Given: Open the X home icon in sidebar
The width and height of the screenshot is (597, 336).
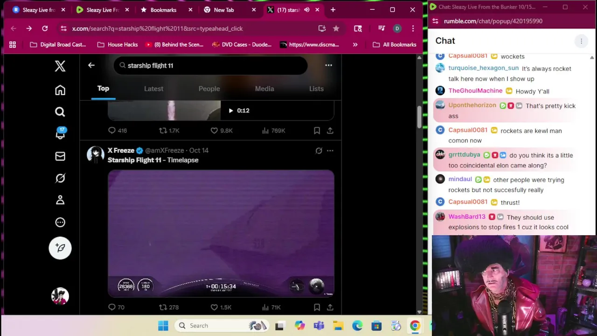Looking at the screenshot, I should click(60, 90).
